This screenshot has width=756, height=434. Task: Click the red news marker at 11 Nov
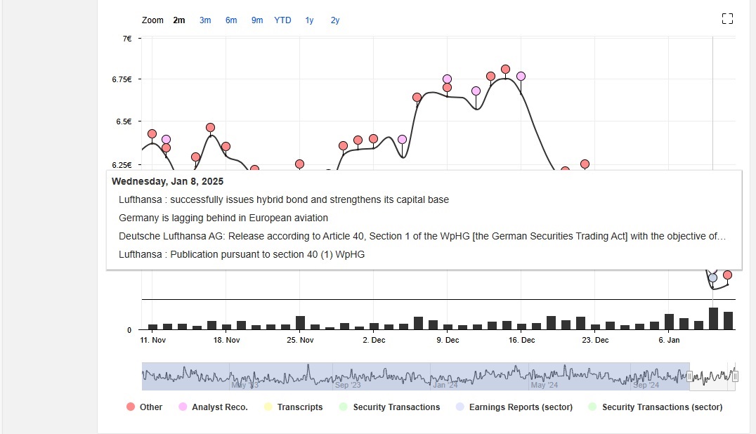pos(152,134)
